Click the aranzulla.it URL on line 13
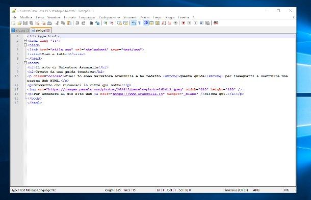Image resolution: width=311 pixels, height=200 pixels. coord(138,94)
